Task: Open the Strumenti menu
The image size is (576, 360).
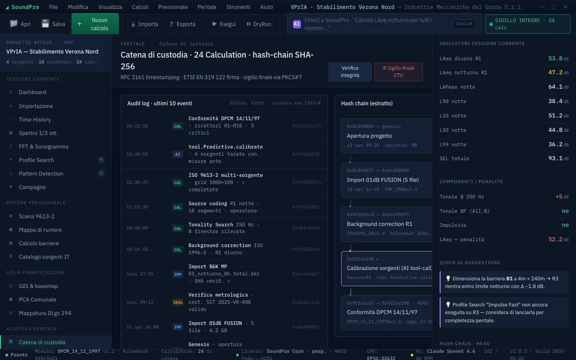Action: (x=238, y=7)
